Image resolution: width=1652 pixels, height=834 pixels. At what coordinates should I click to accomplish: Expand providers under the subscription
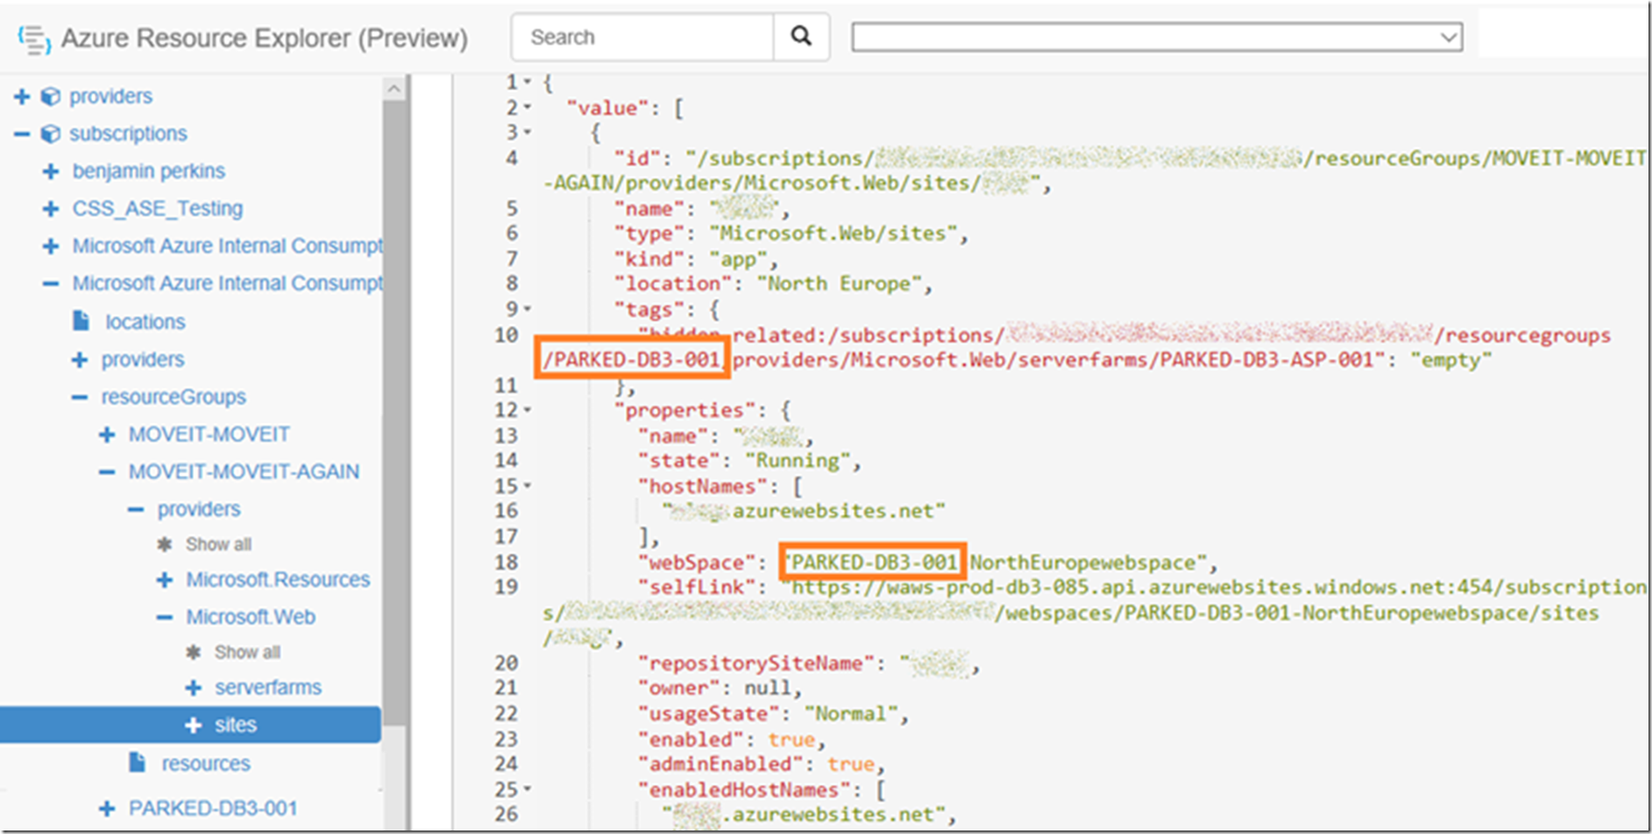(80, 360)
